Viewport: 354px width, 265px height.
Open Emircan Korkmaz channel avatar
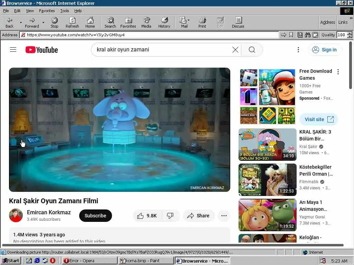[x=16, y=215]
